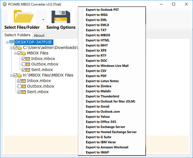Uncheck the Inbox.mbox checkbox on H: drive
The image size is (193, 158).
19,81
